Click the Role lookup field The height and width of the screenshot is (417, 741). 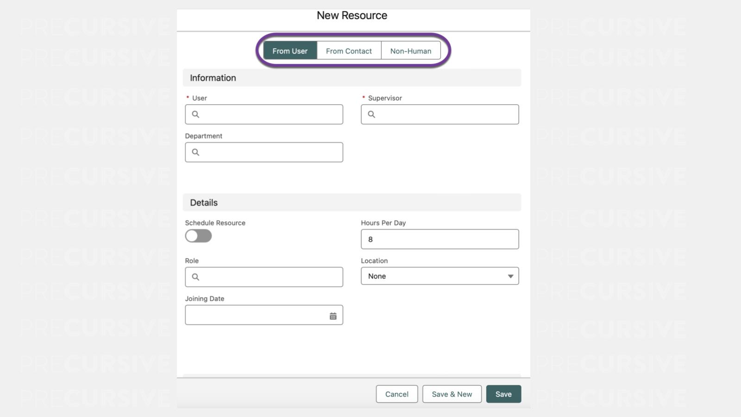tap(264, 277)
